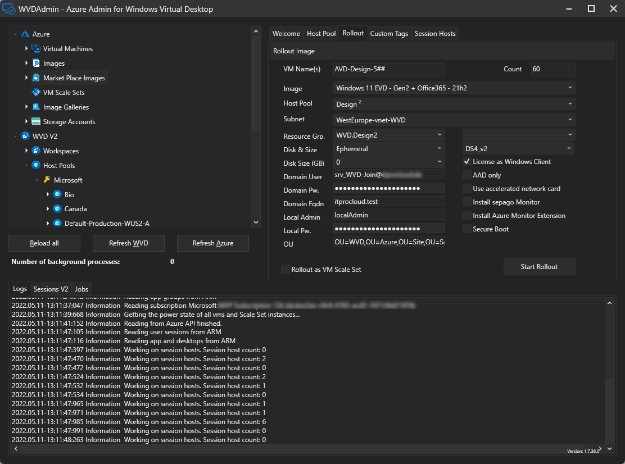Switch to the Sessions V2 tab

pyautogui.click(x=51, y=289)
